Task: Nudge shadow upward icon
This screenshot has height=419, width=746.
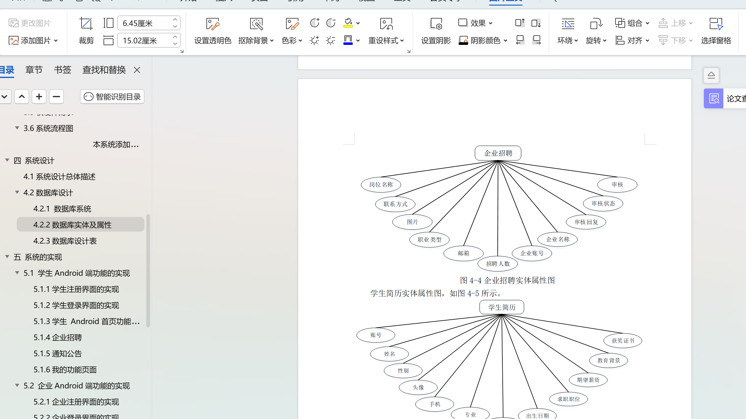Action: [x=520, y=23]
